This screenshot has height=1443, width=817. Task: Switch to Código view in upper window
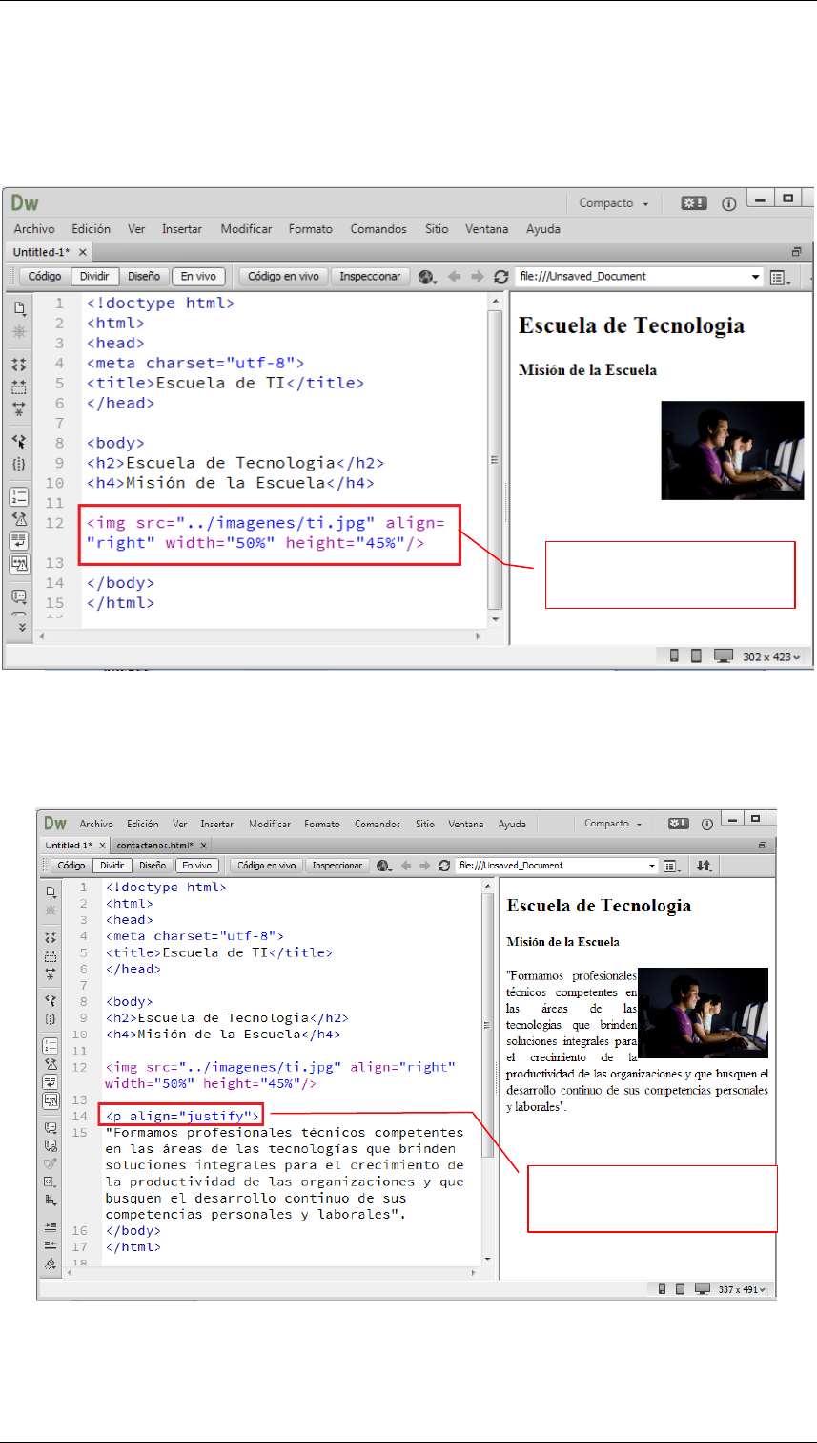(45, 277)
